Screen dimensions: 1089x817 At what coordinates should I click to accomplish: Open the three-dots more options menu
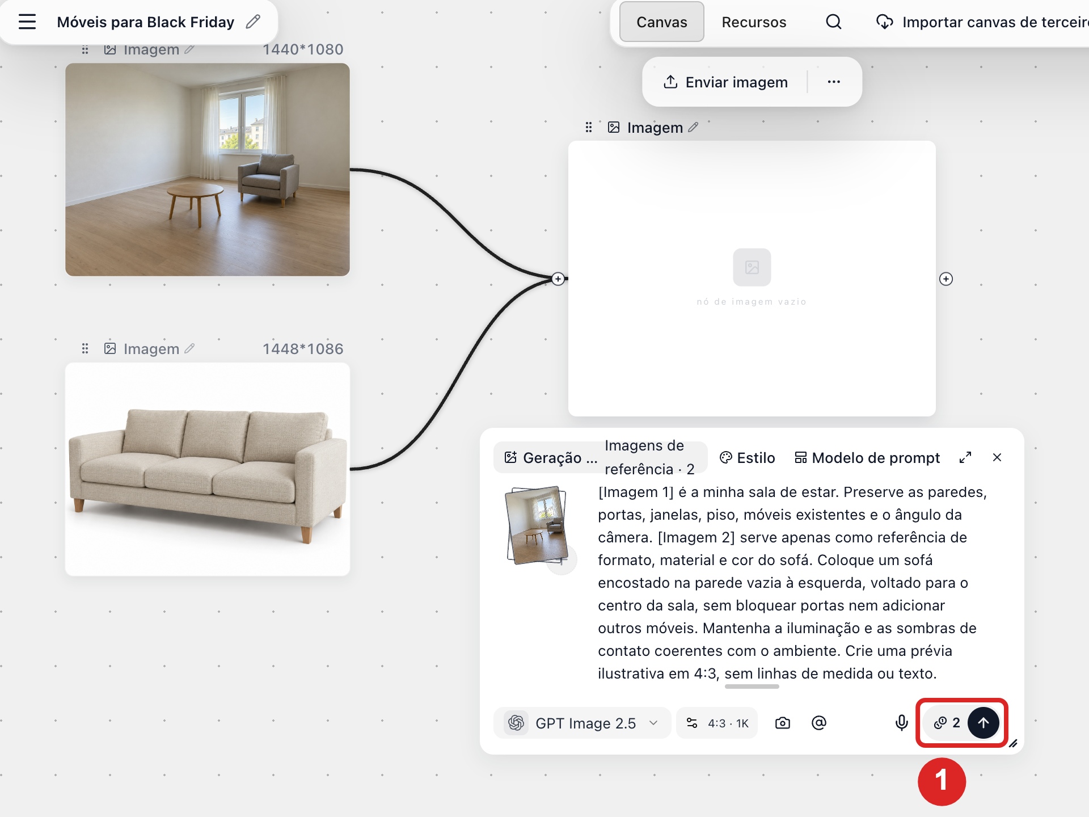point(834,82)
